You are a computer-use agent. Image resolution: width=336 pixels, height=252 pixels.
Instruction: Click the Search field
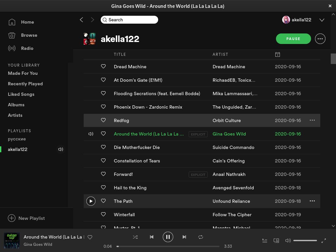pos(129,20)
